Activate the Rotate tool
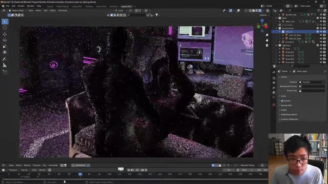Screen dimensions: 328x184 [x=5, y=40]
